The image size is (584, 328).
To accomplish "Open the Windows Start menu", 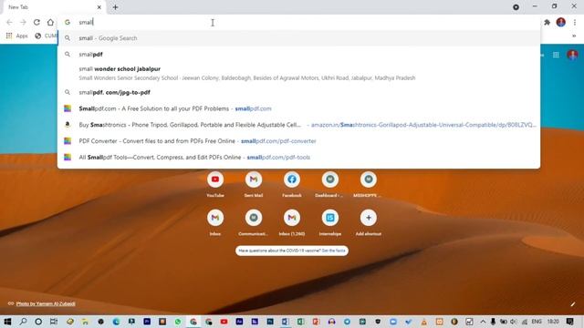I will 7,322.
